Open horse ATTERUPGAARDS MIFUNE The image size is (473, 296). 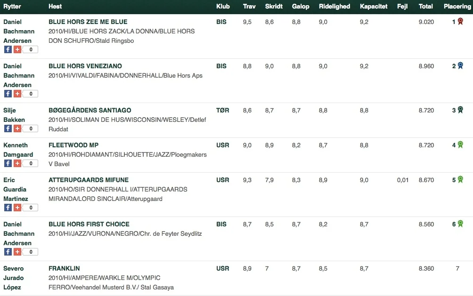click(x=89, y=180)
